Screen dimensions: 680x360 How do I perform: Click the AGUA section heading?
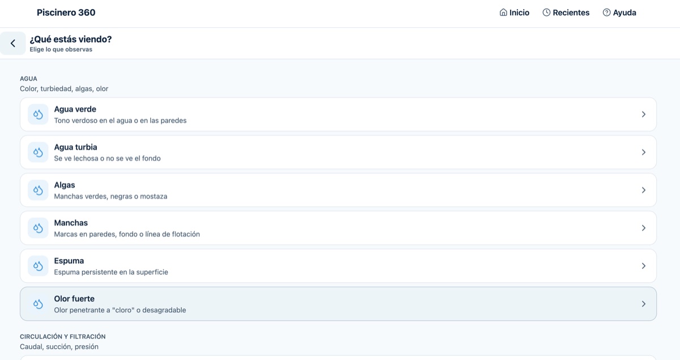pos(28,79)
